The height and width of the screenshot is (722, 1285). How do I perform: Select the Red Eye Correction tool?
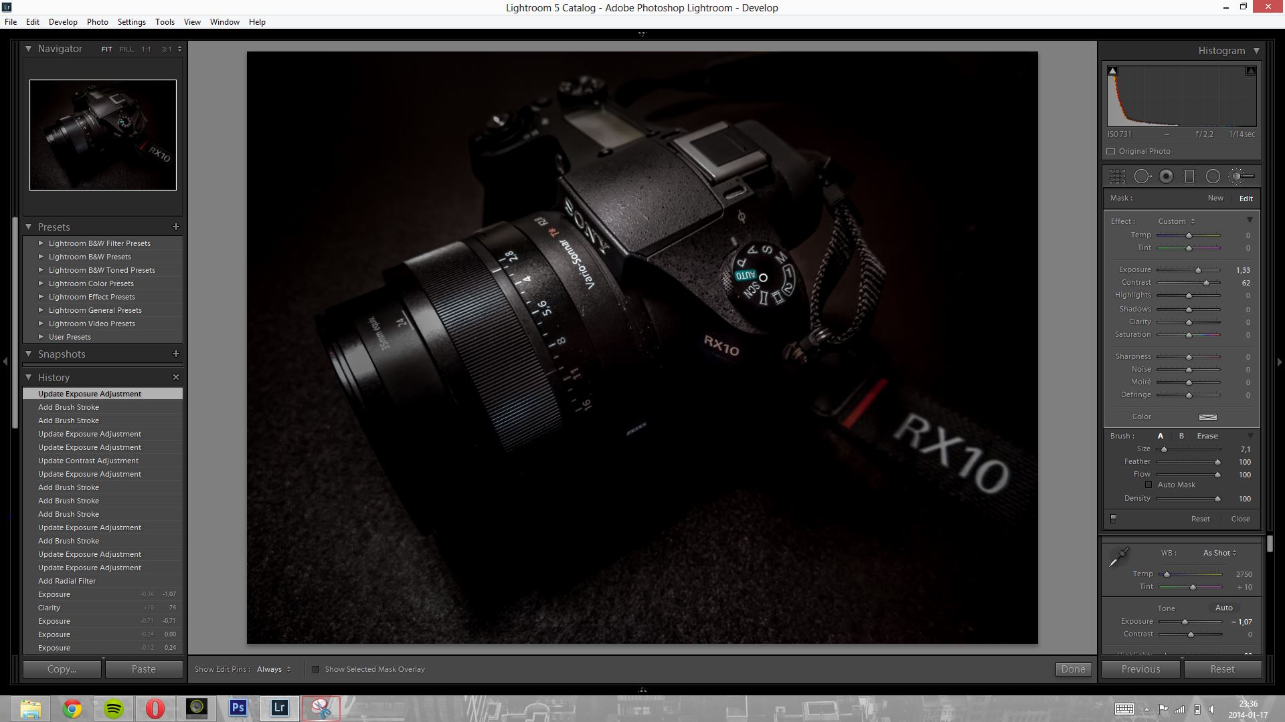coord(1167,176)
